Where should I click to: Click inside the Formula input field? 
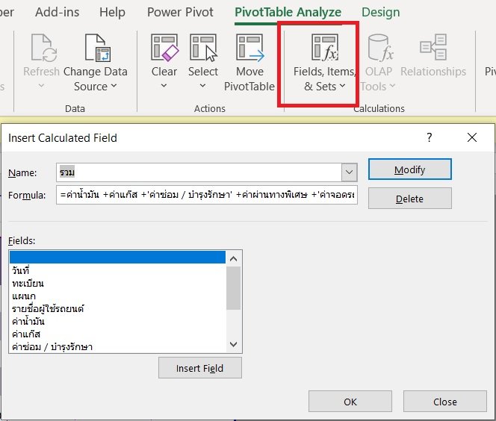pos(207,196)
